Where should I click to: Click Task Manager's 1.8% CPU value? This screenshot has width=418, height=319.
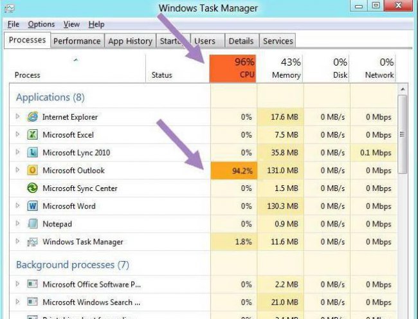[x=244, y=242]
